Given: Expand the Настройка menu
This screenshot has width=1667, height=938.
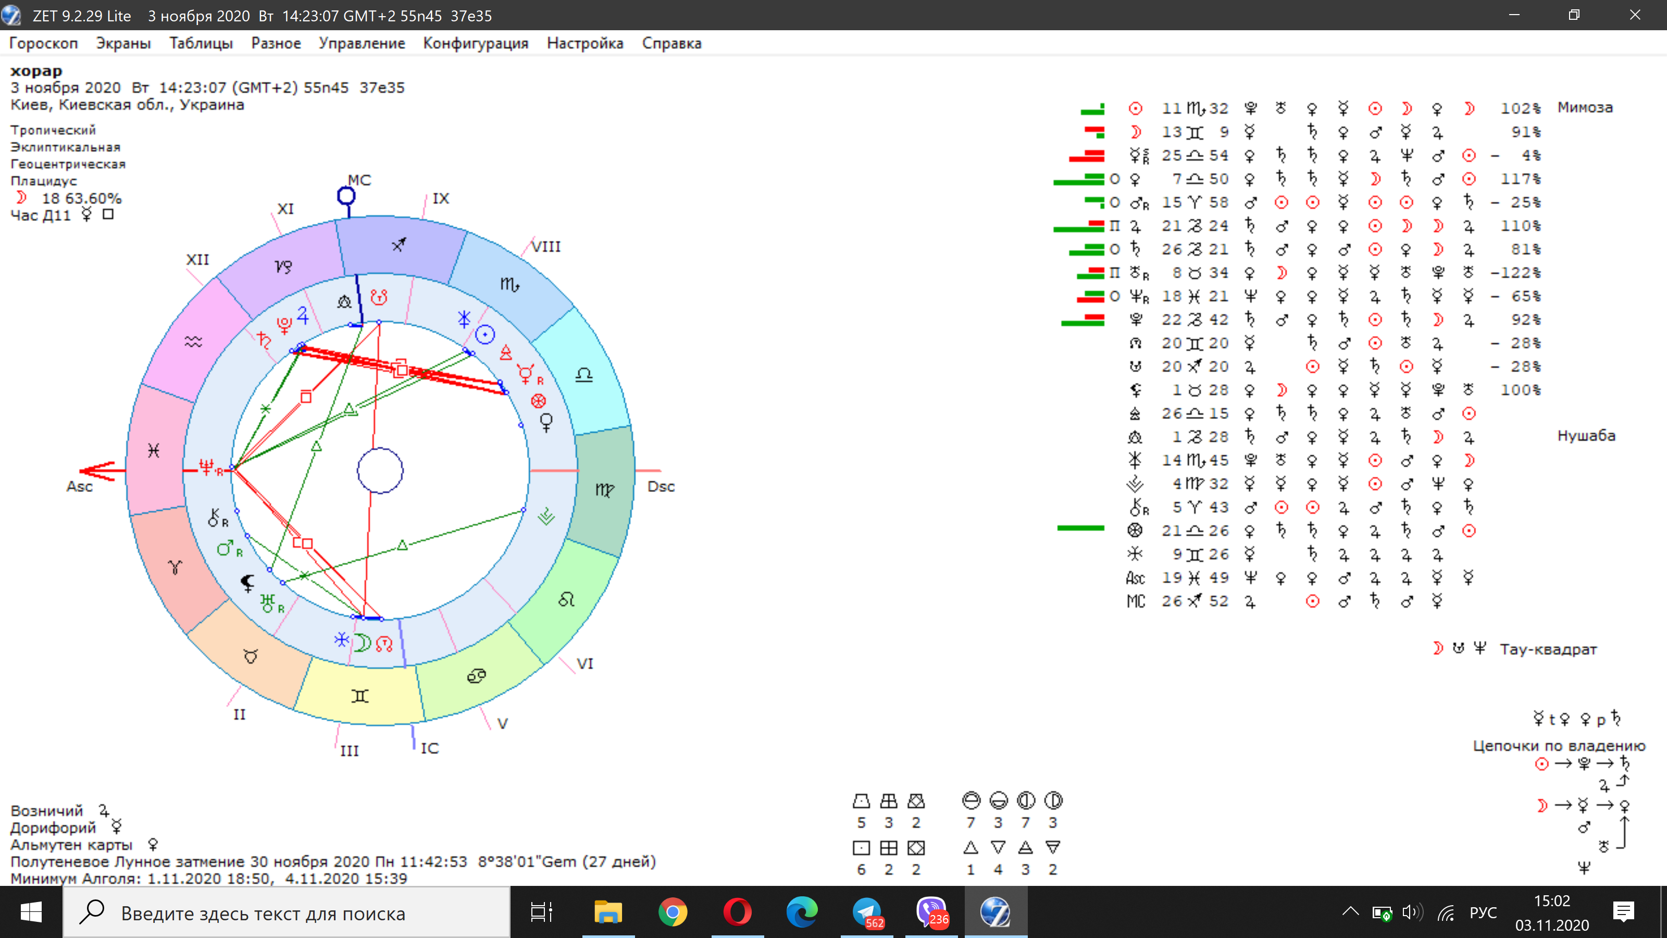Looking at the screenshot, I should [584, 43].
